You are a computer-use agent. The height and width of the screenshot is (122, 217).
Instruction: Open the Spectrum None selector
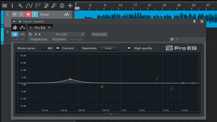tap(108, 48)
